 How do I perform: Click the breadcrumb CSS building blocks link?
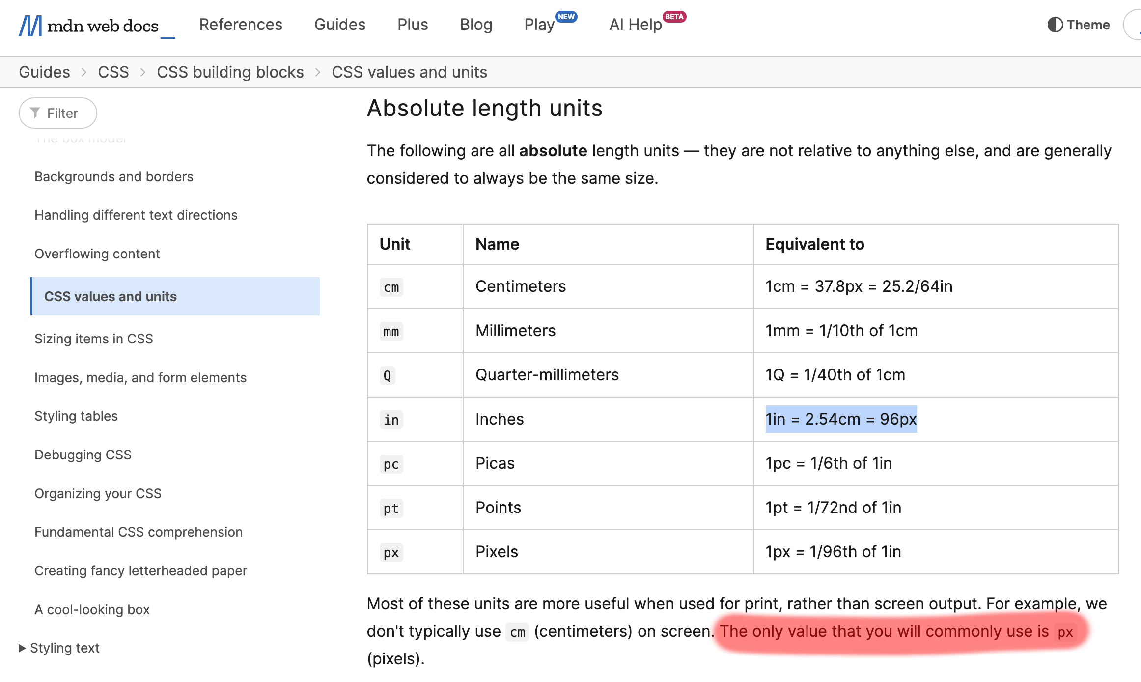click(x=230, y=72)
